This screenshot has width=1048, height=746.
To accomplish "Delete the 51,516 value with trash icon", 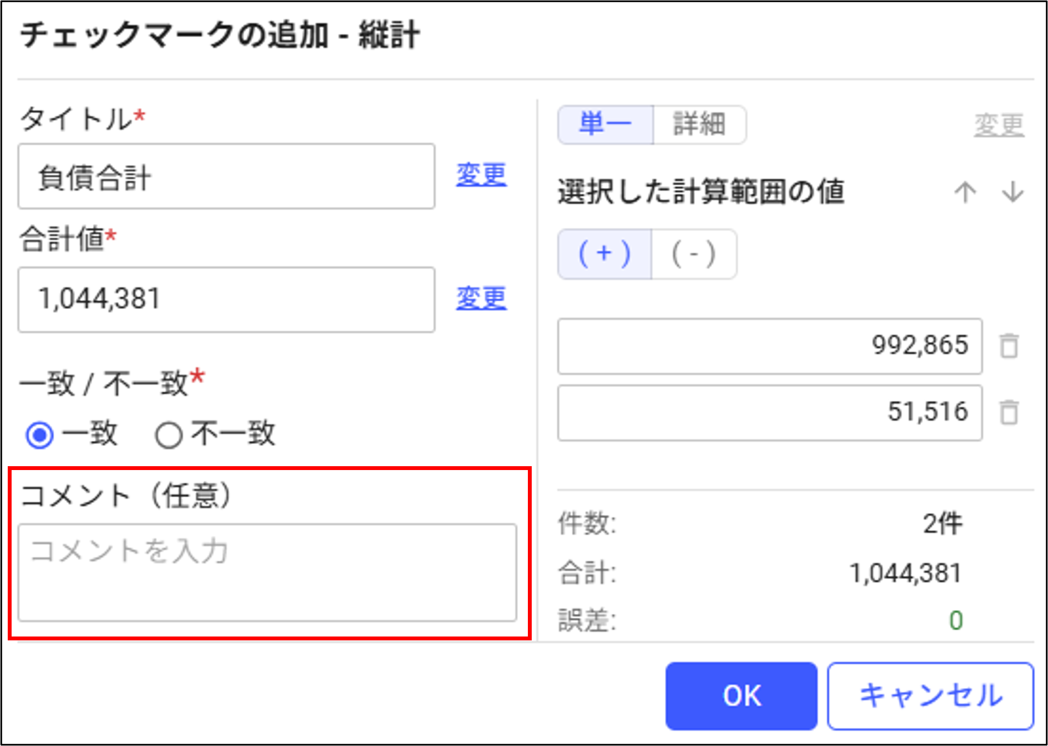I will pyautogui.click(x=1009, y=413).
